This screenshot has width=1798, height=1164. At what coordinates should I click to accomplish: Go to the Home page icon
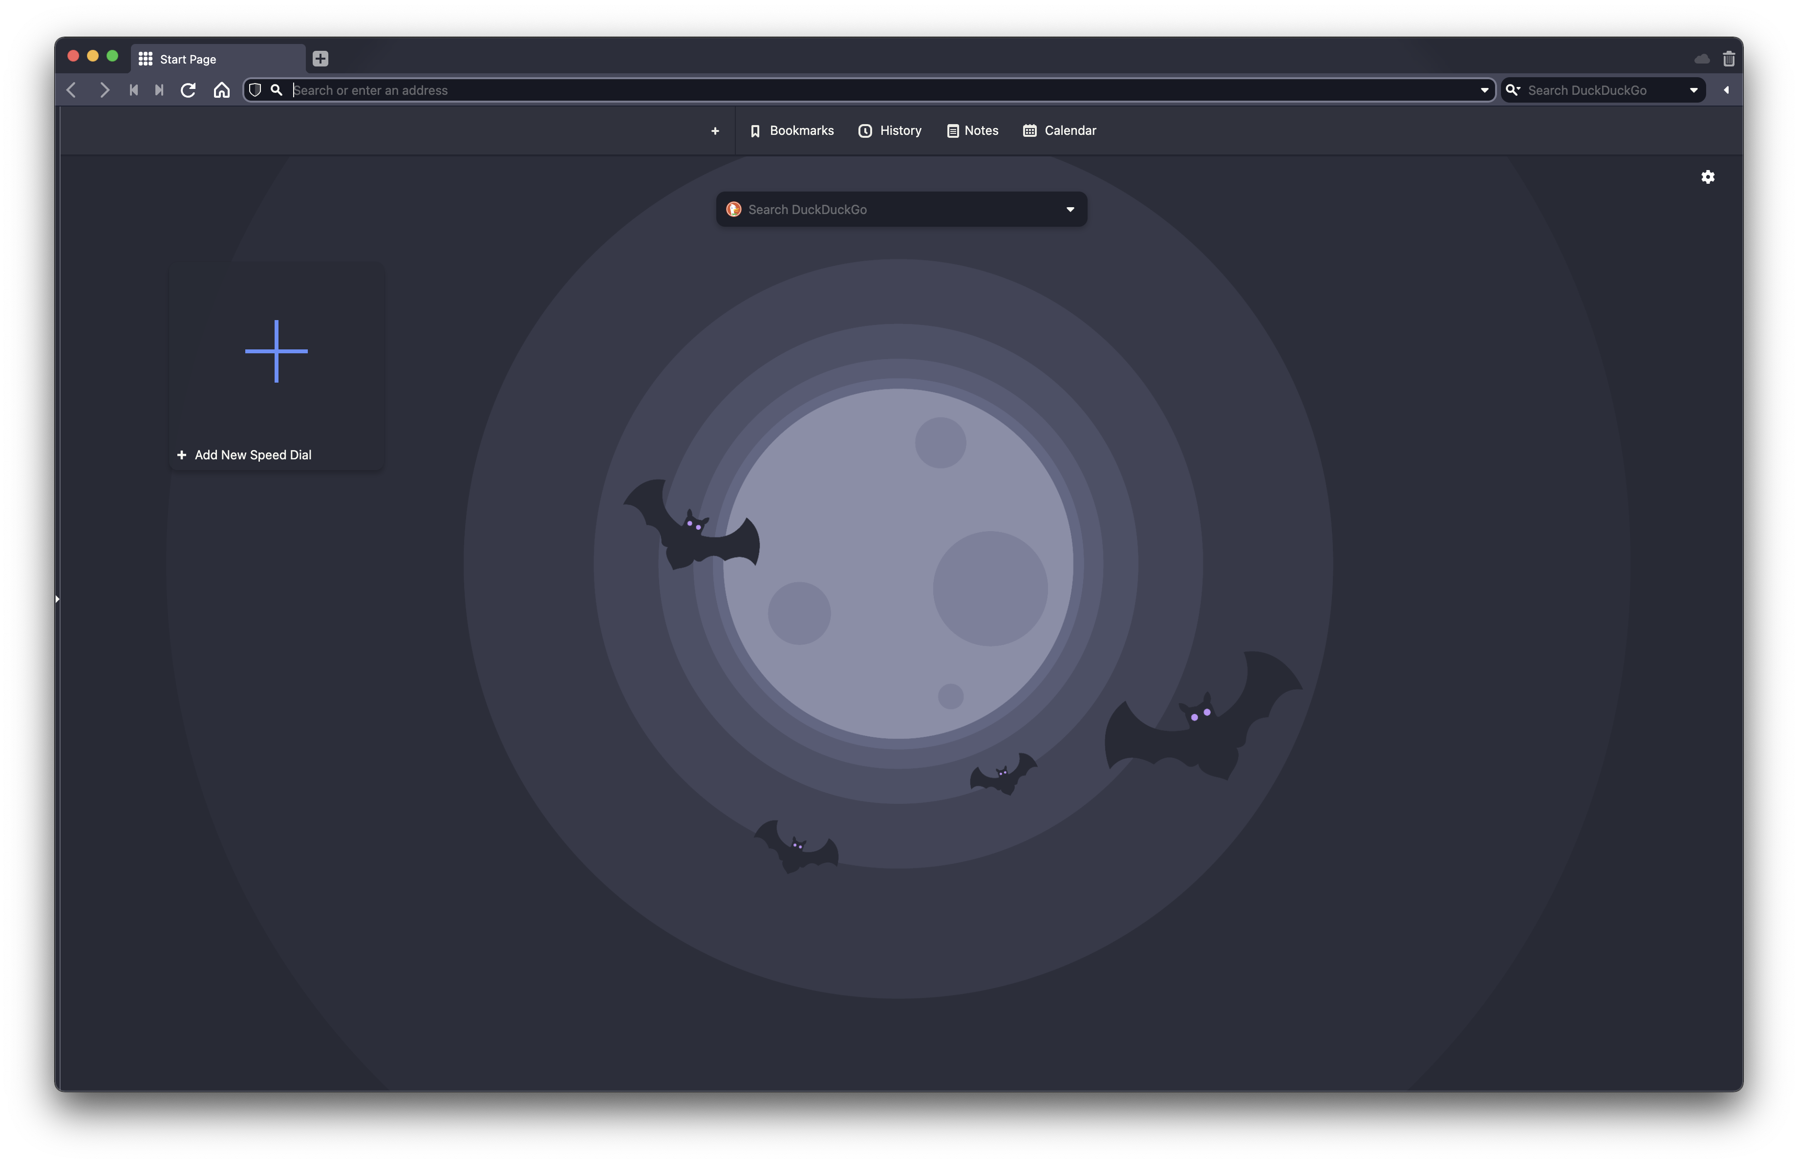click(x=221, y=90)
